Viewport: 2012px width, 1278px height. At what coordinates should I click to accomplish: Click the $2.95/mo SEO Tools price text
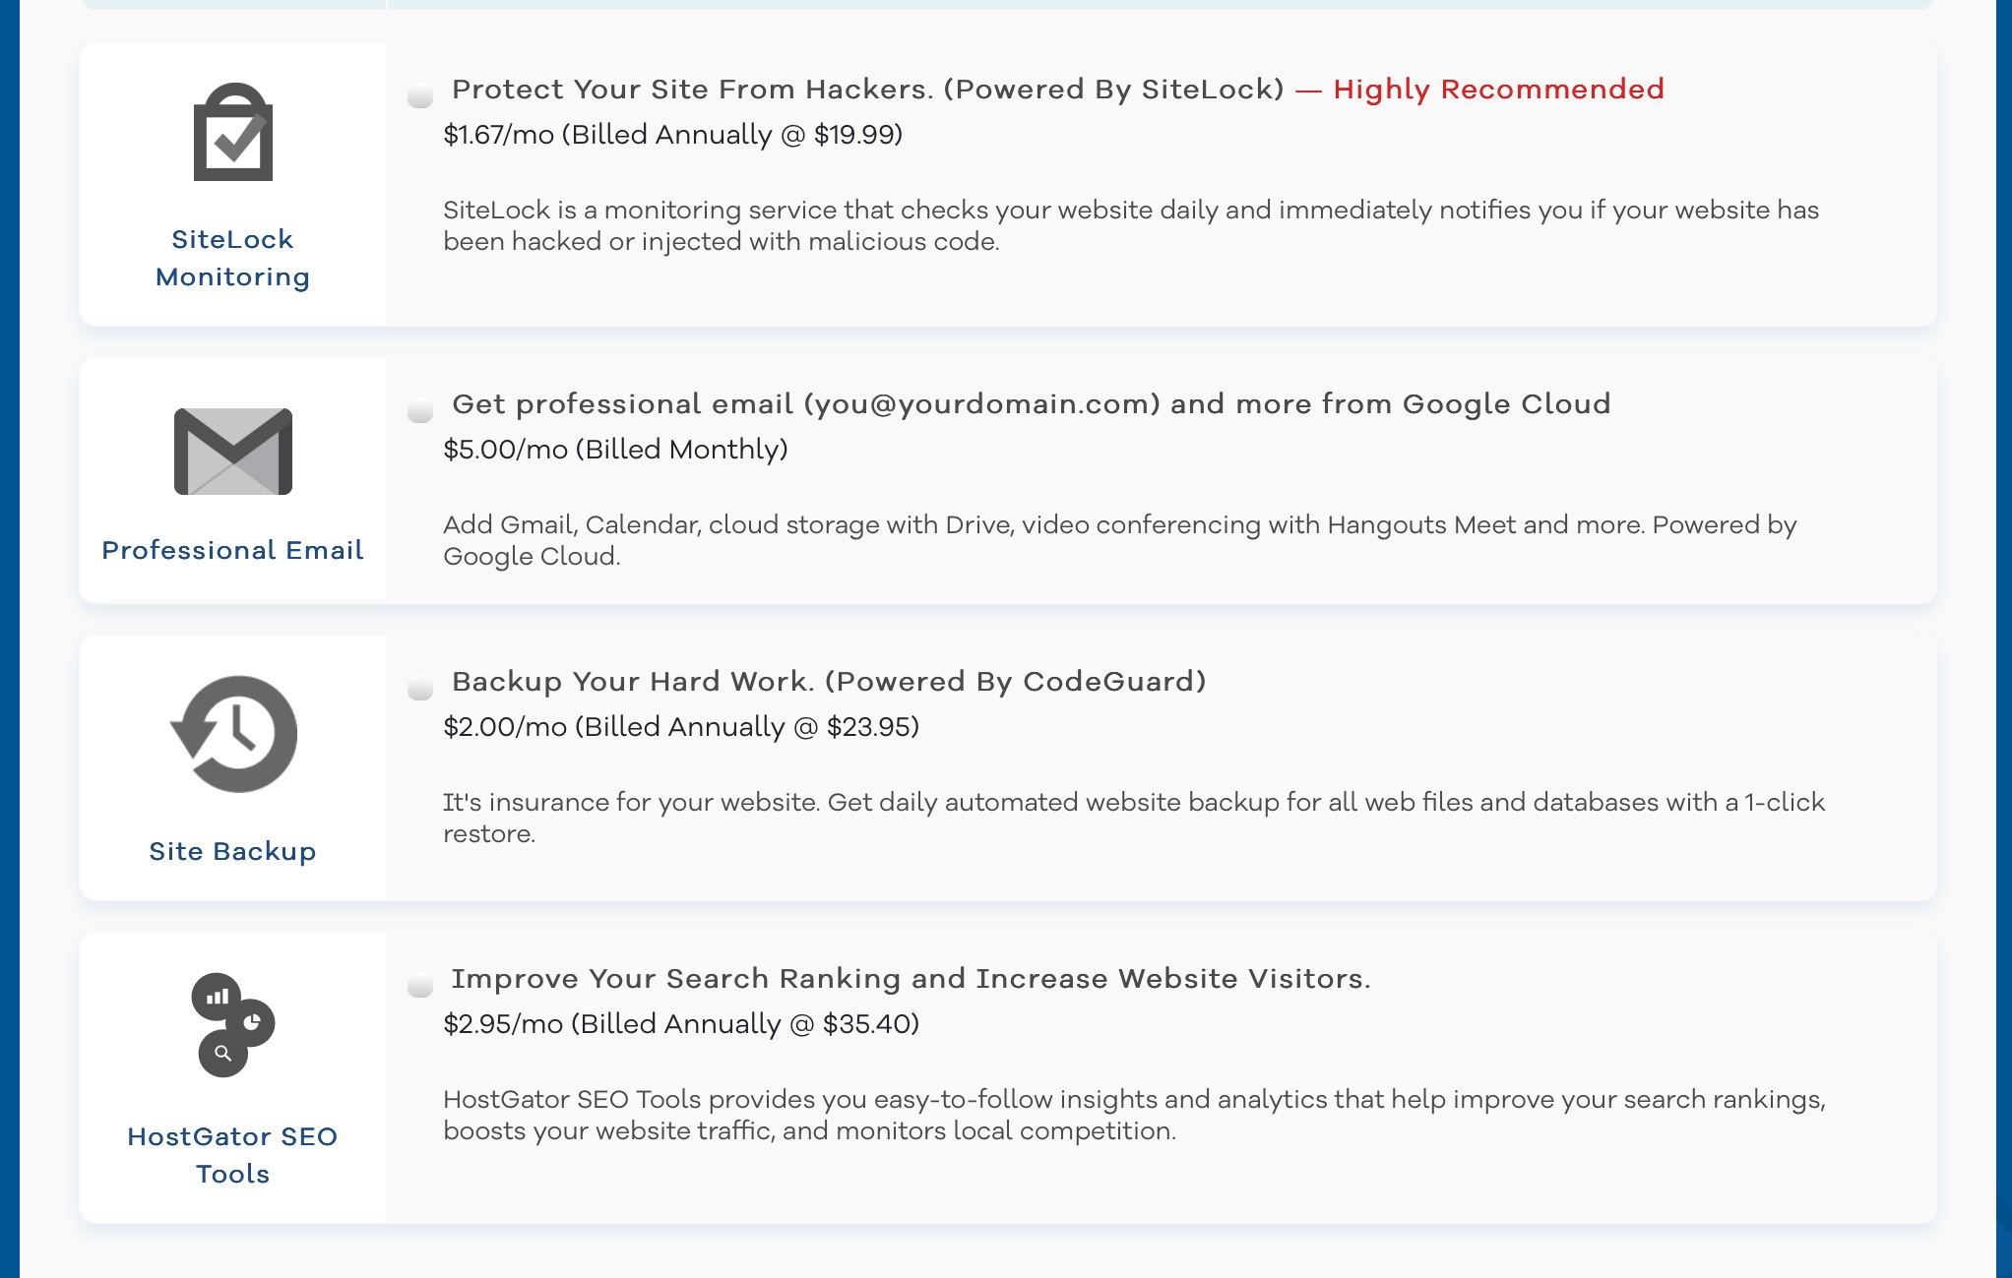(681, 1024)
